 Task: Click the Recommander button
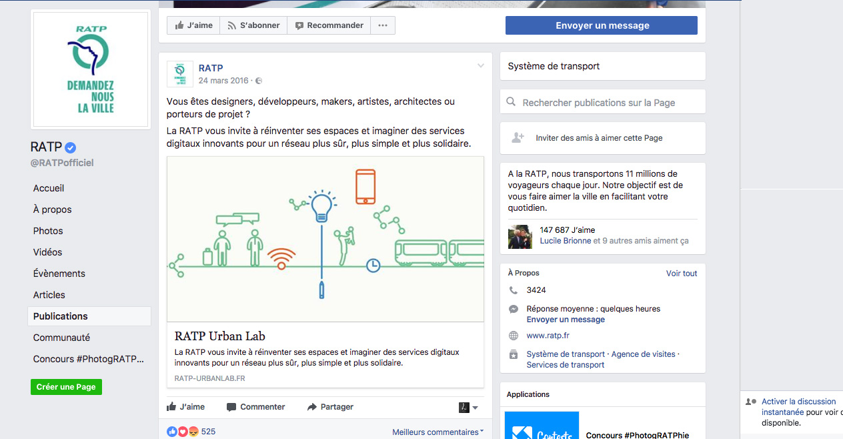pos(329,25)
